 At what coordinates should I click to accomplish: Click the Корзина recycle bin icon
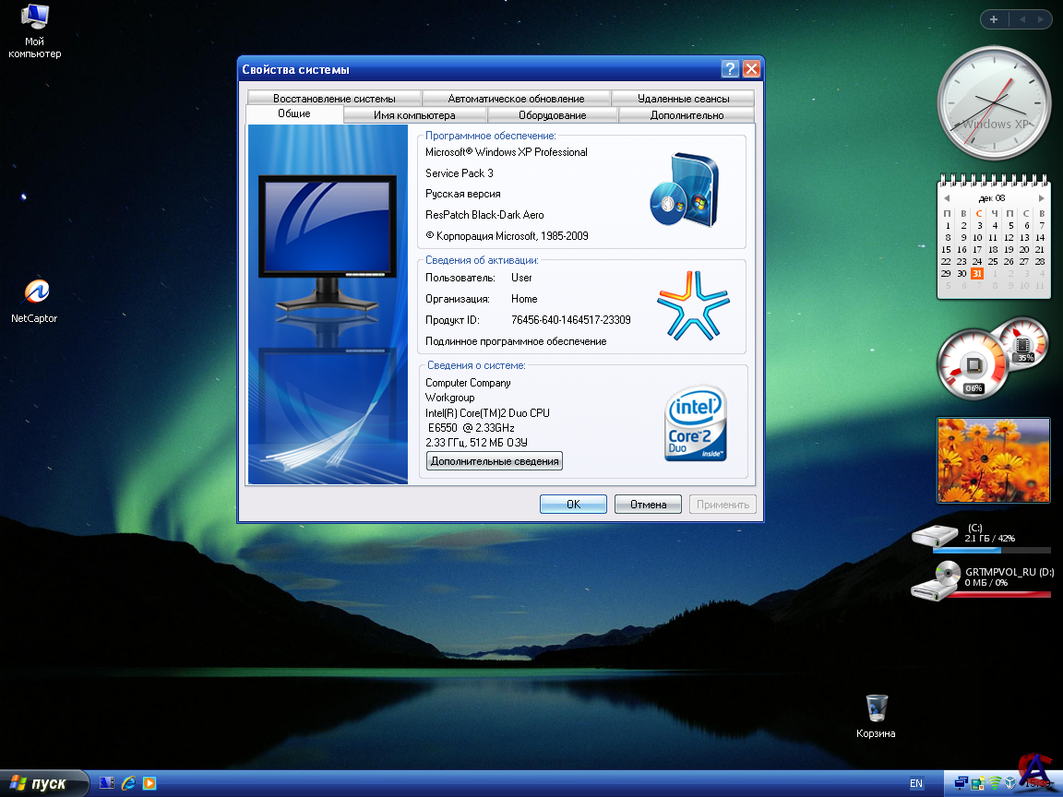pos(876,708)
